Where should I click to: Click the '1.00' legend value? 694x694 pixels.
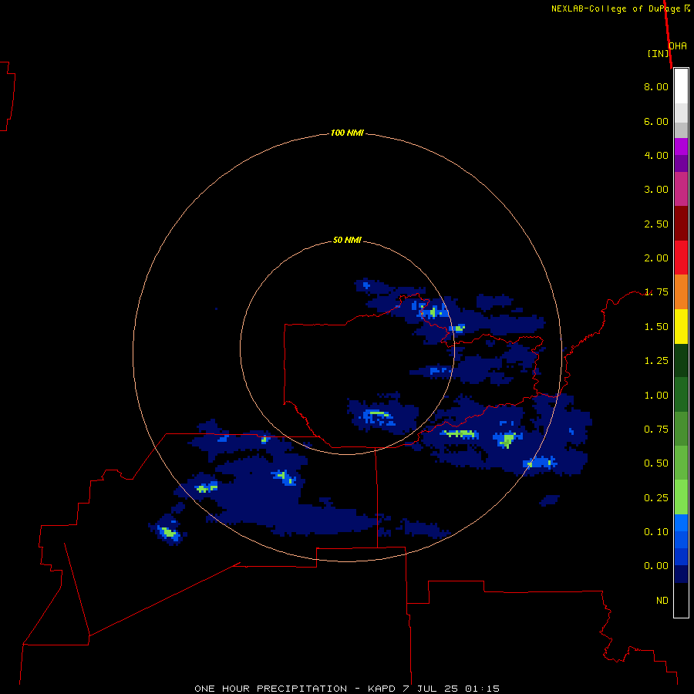pyautogui.click(x=656, y=396)
